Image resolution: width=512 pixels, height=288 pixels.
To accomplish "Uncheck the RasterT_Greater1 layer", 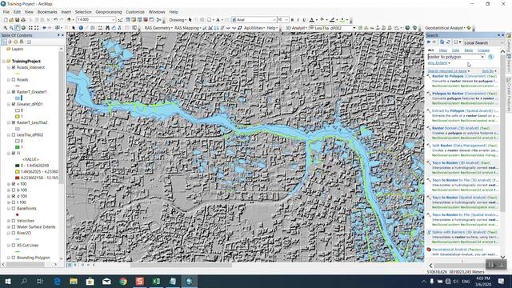I will pyautogui.click(x=14, y=92).
